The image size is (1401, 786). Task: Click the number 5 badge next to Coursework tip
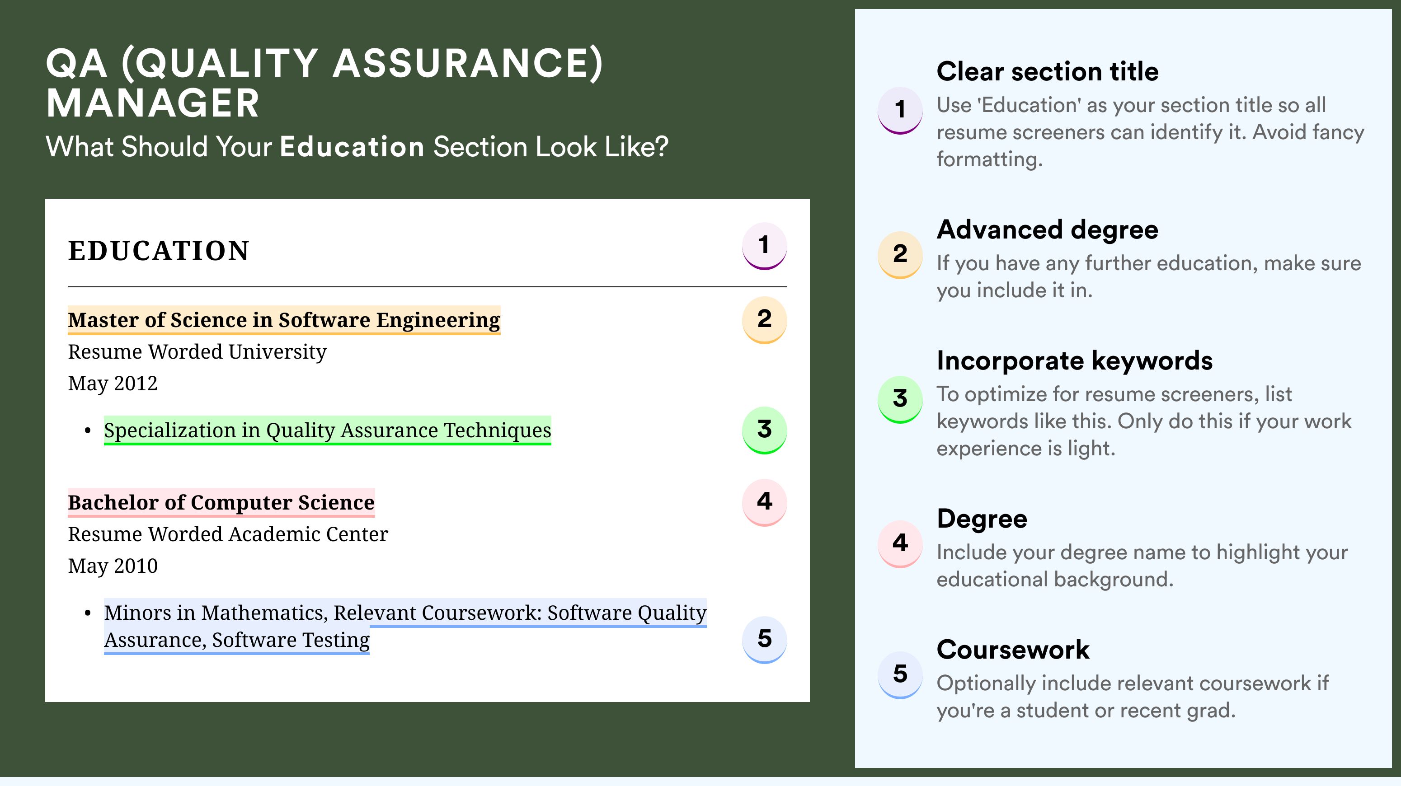899,674
